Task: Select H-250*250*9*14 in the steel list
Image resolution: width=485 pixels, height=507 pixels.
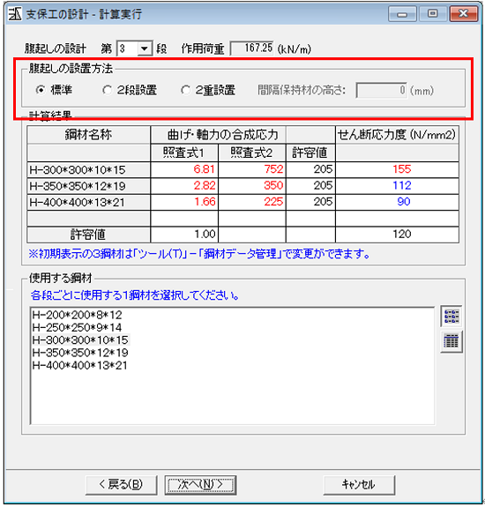Action: tap(78, 327)
